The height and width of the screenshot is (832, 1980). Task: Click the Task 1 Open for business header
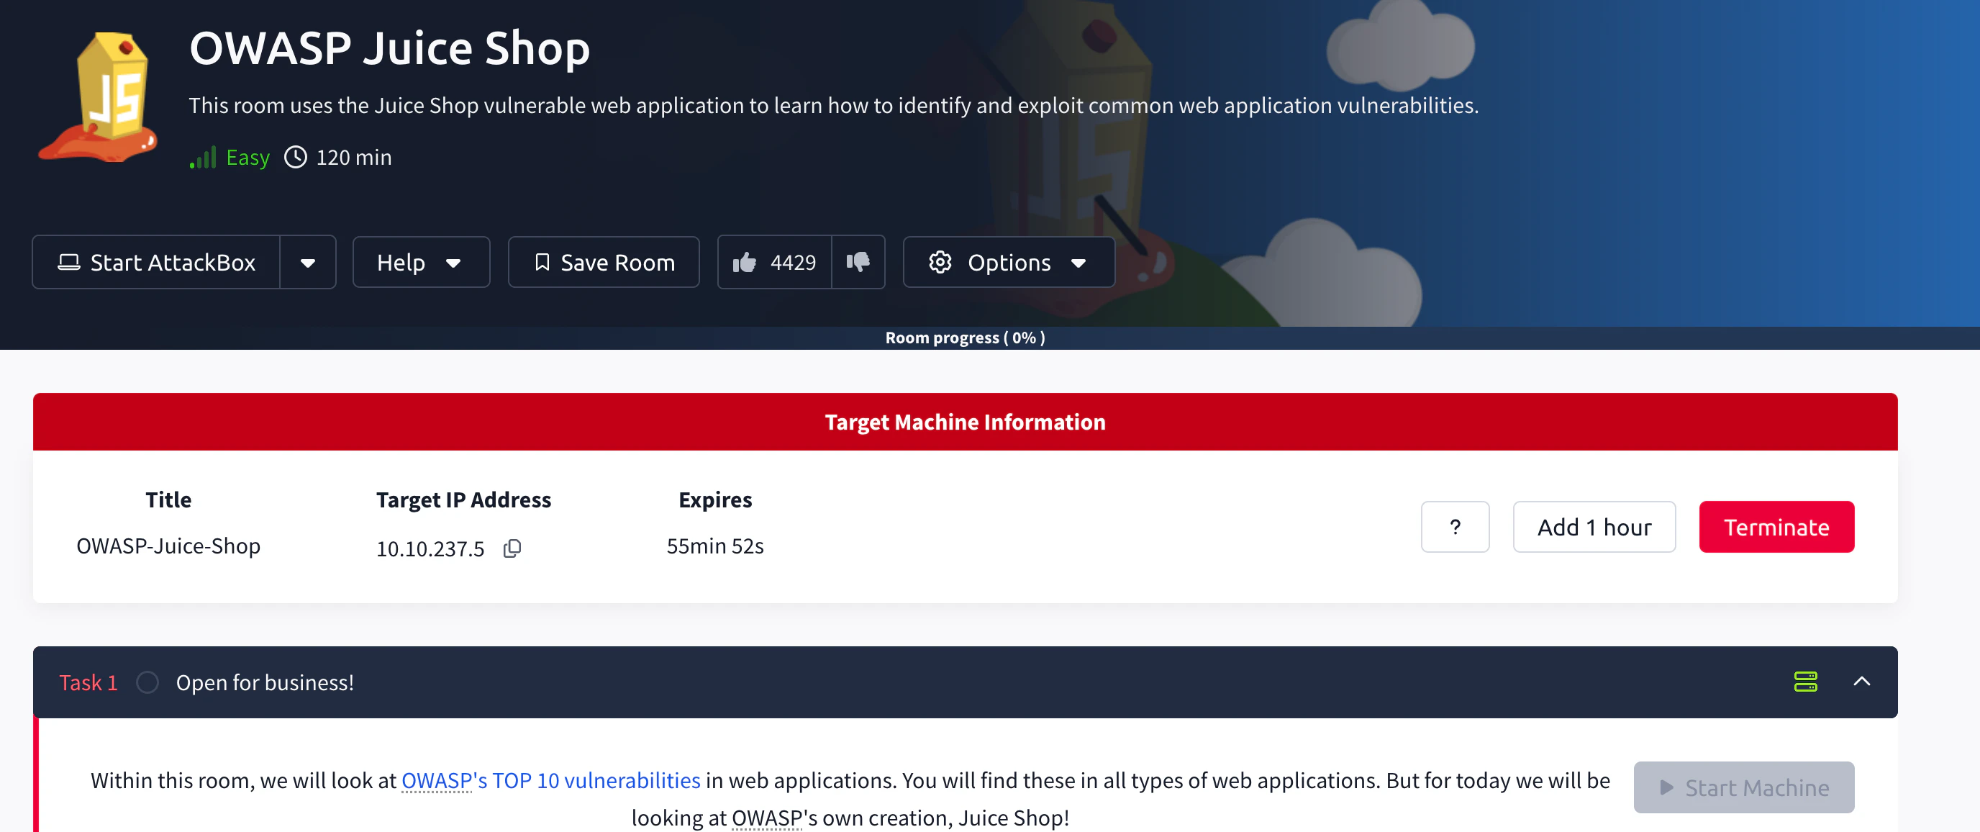pos(265,682)
